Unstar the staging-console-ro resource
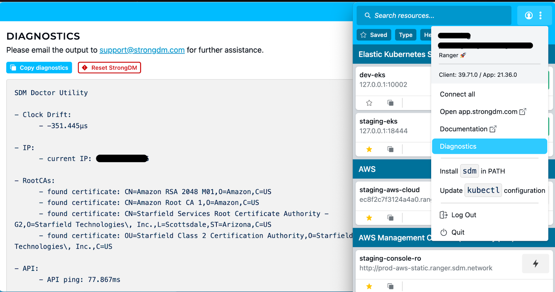 [x=369, y=286]
